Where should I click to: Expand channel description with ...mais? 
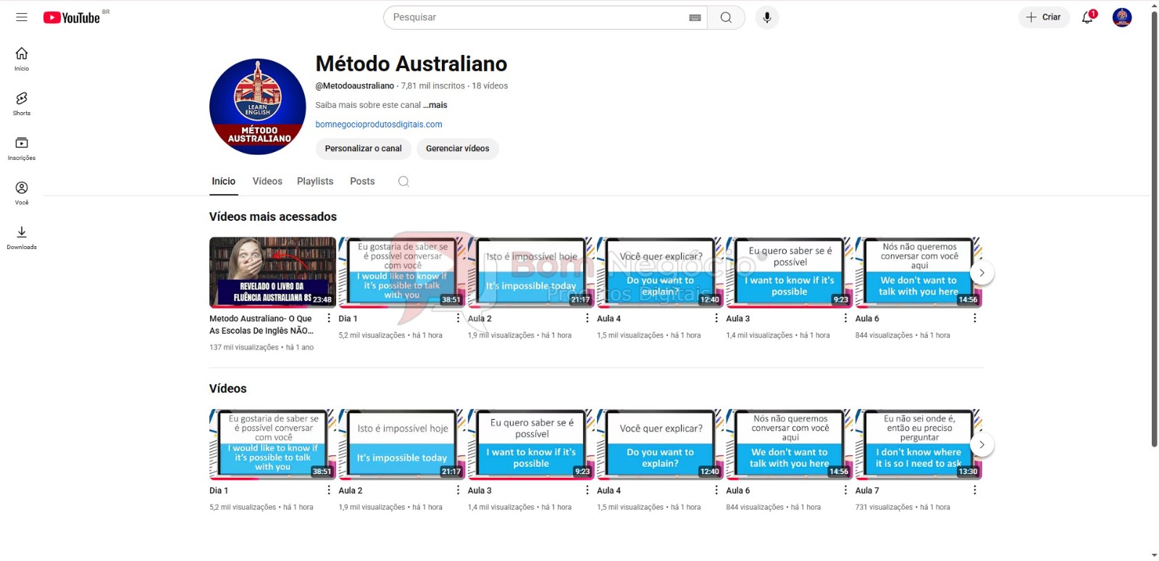pyautogui.click(x=435, y=105)
